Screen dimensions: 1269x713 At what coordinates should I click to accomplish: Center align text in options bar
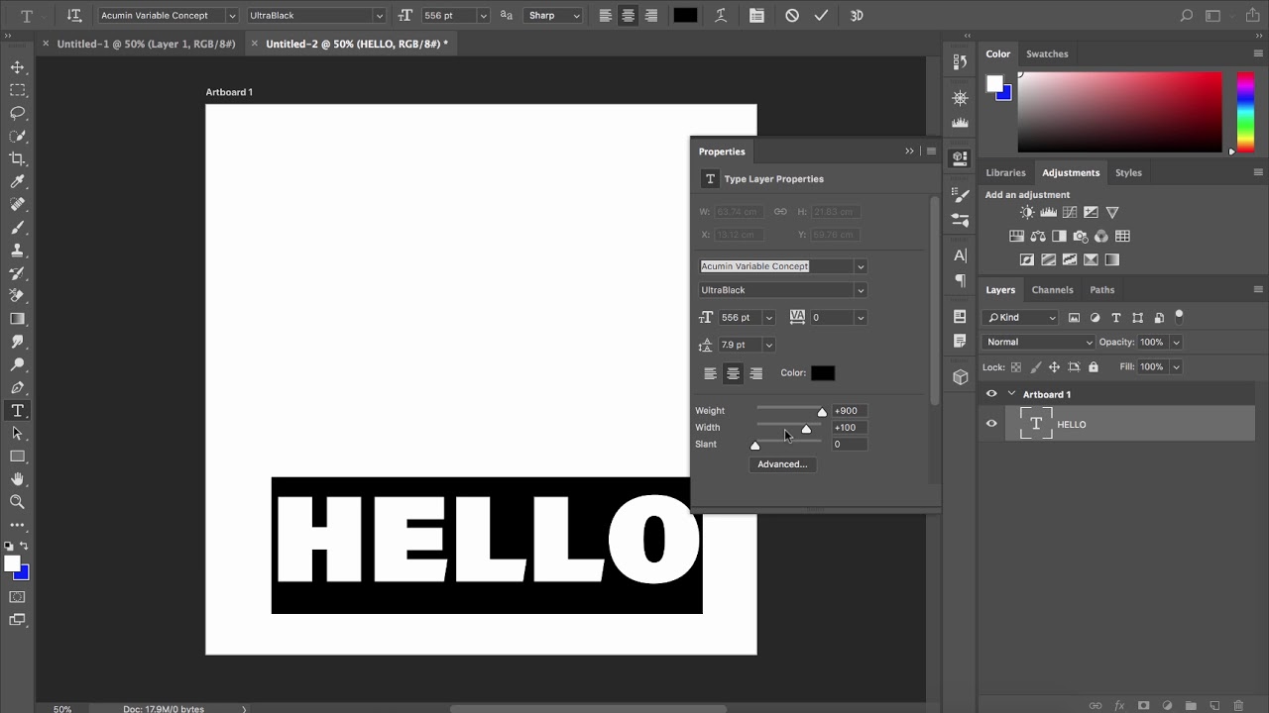pyautogui.click(x=628, y=15)
